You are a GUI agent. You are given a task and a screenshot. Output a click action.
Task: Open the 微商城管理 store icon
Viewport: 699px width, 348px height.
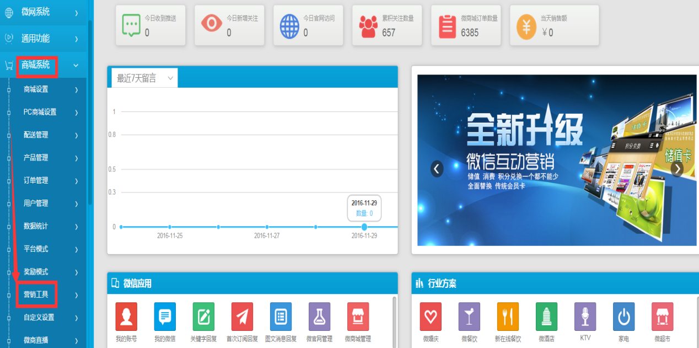[x=358, y=317]
